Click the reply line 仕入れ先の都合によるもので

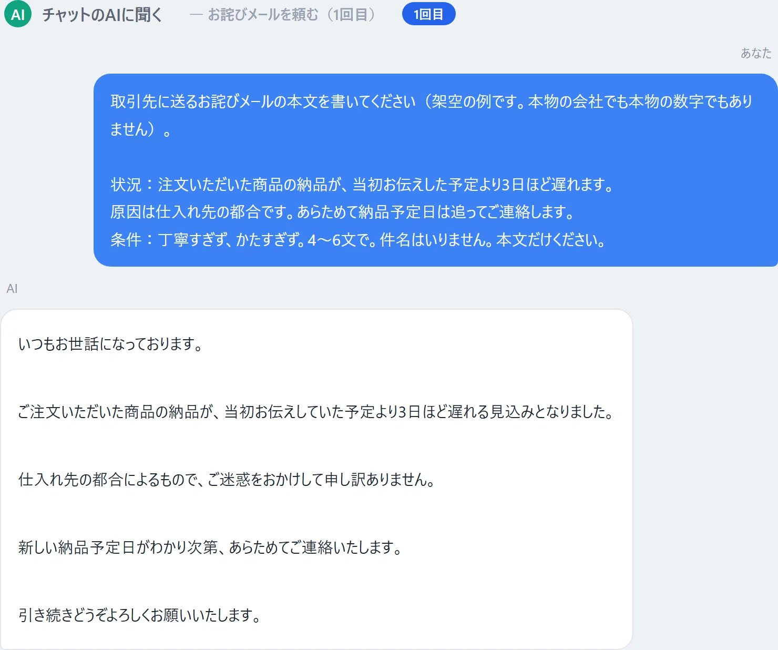[227, 480]
